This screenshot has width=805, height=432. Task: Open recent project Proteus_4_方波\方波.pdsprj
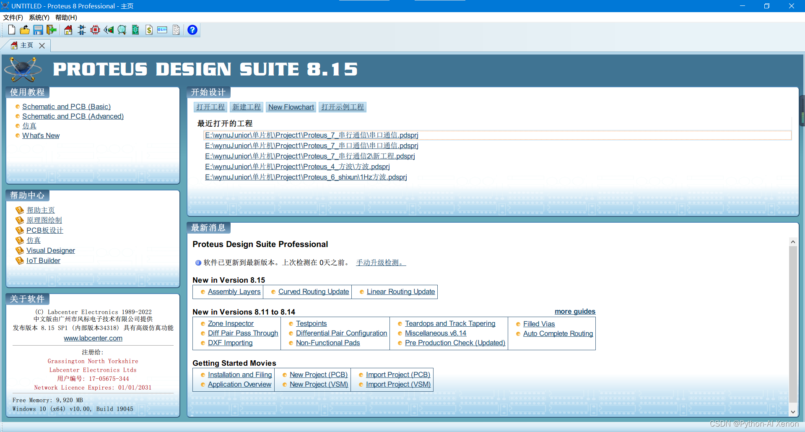pos(297,167)
